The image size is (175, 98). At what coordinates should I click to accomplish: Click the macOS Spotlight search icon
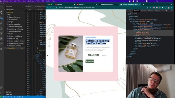(x=157, y=1)
